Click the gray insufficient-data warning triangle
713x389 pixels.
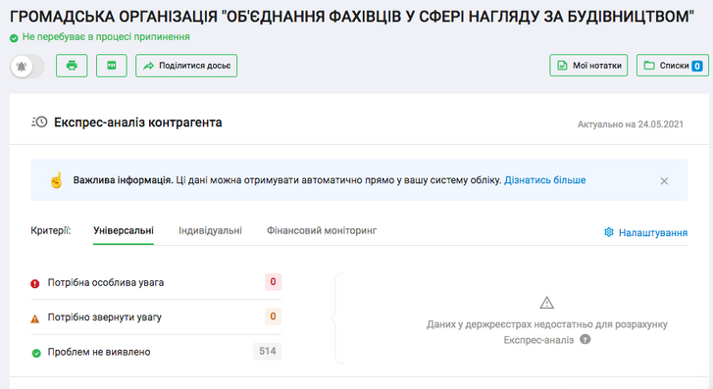point(546,303)
